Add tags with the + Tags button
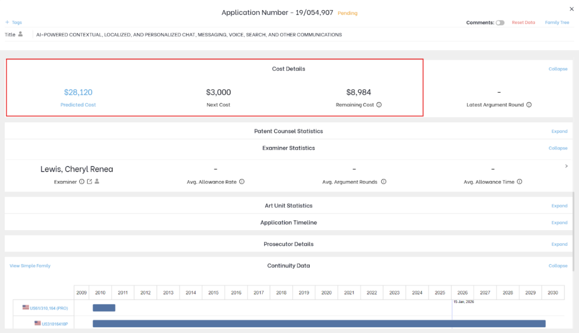The width and height of the screenshot is (579, 333). point(14,23)
